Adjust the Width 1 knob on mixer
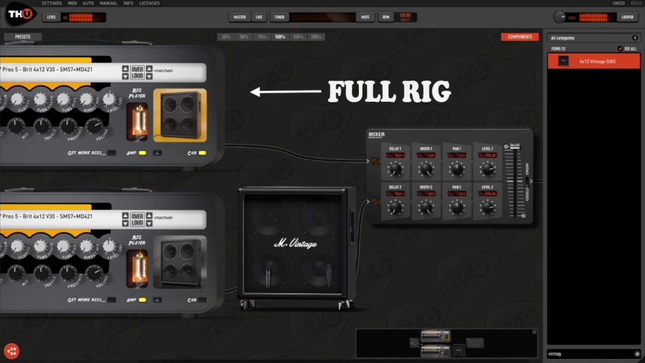 [426, 169]
